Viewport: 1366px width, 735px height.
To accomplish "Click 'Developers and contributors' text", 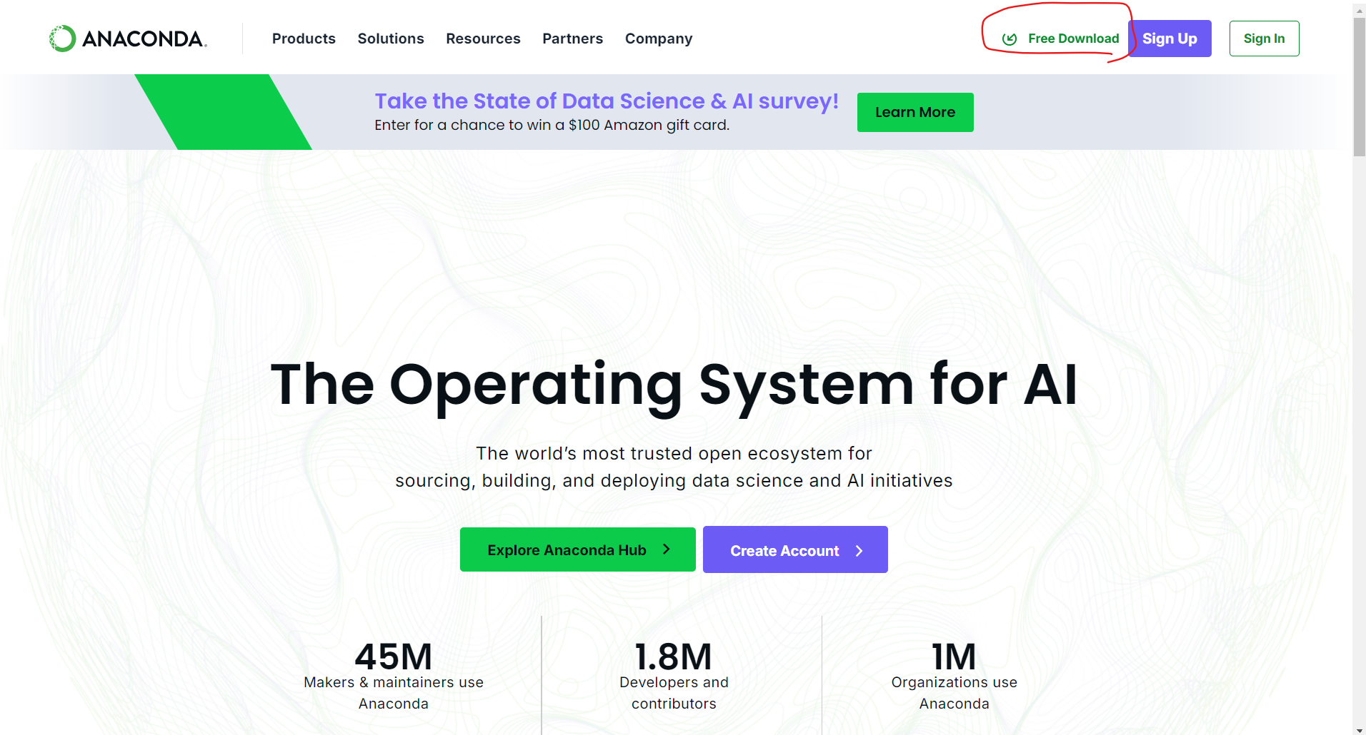I will 674,693.
